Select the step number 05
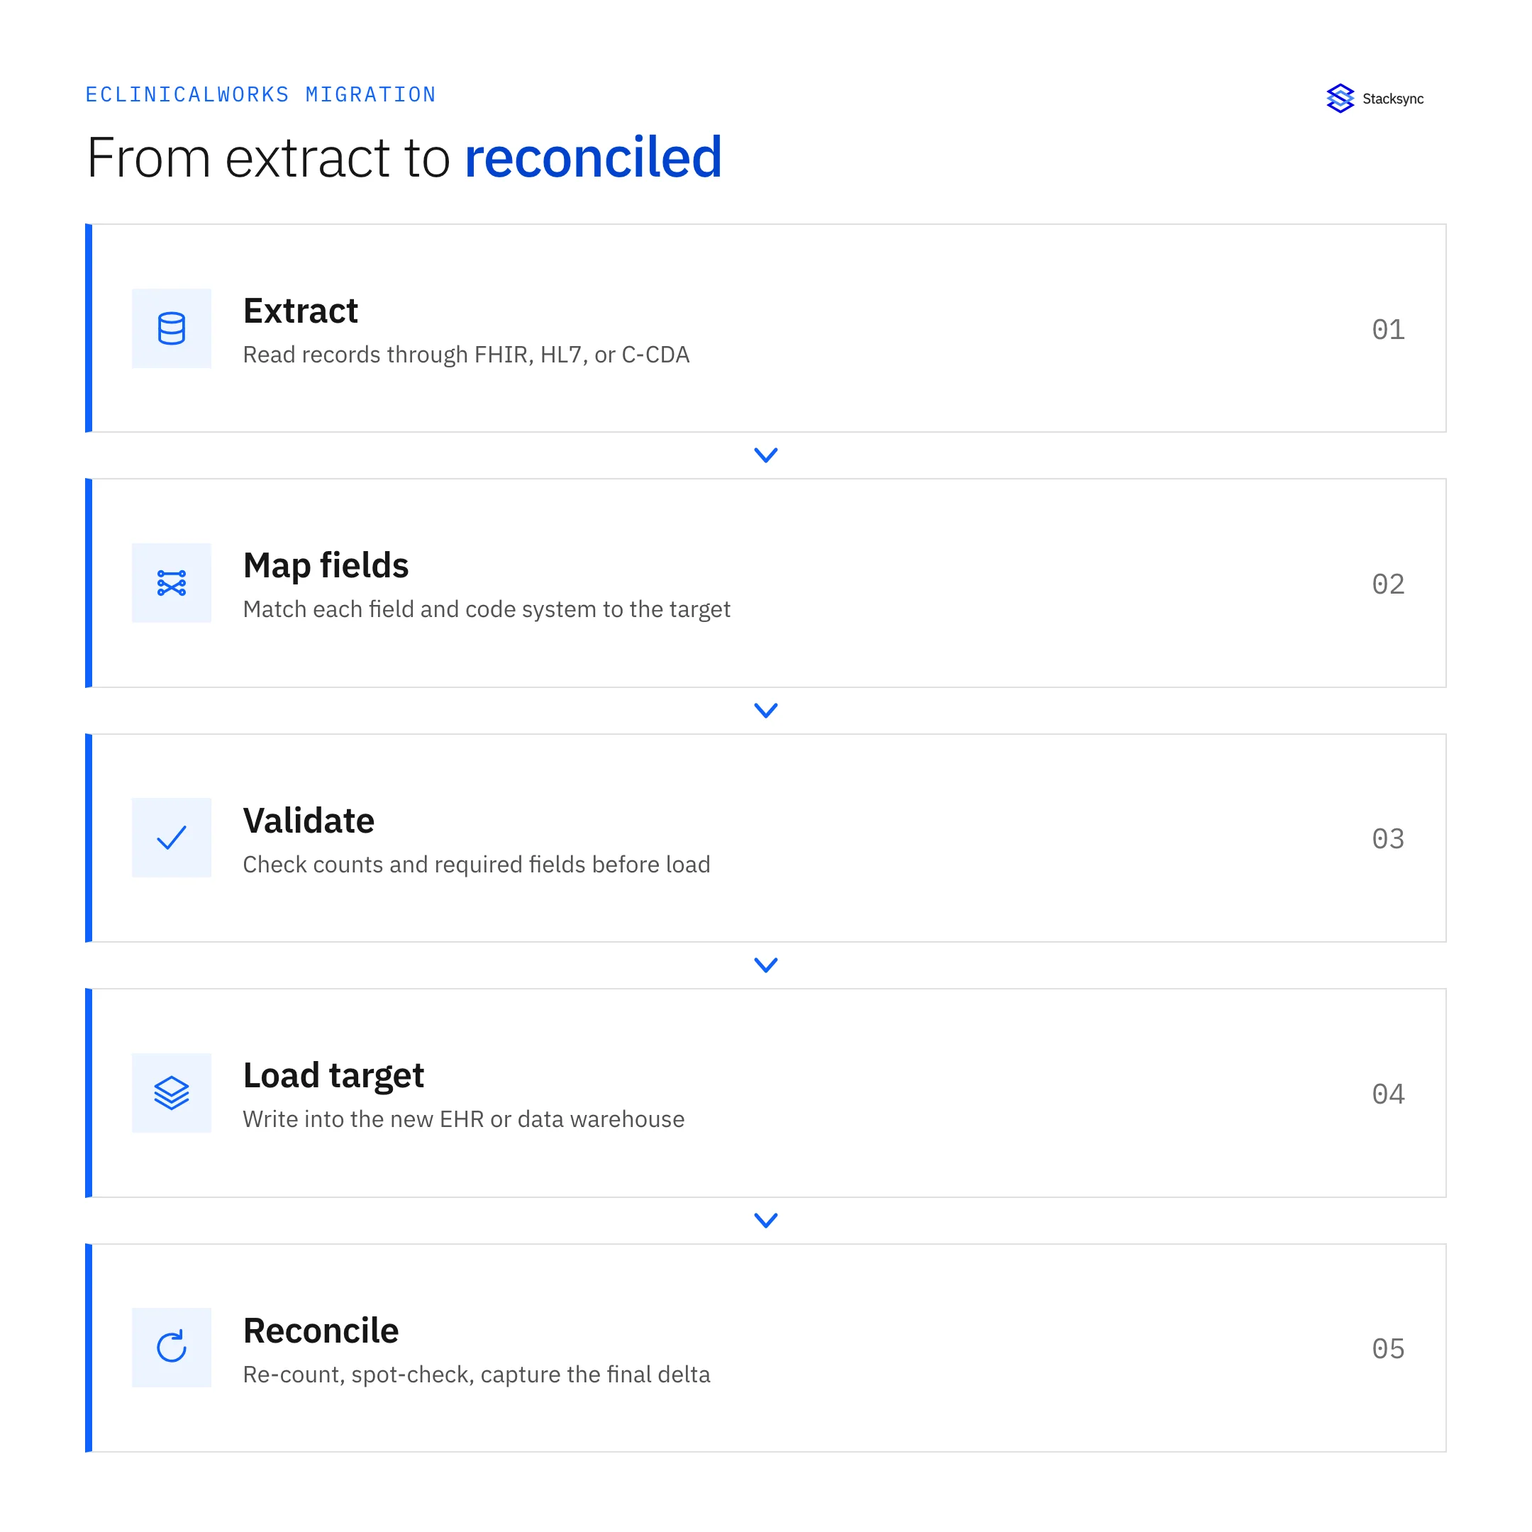 (x=1389, y=1349)
